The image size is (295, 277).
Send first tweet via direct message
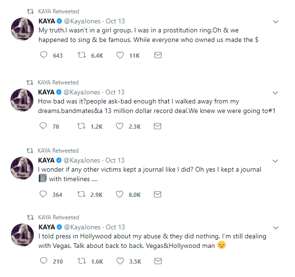click(158, 55)
